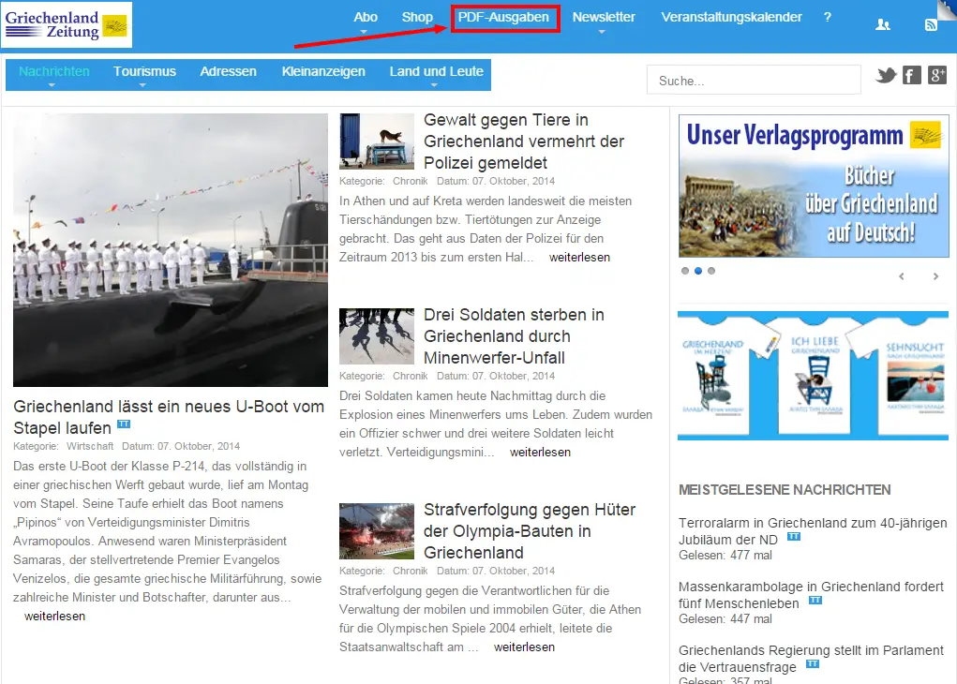Open the submarine photo article image
This screenshot has height=684, width=957.
click(x=171, y=250)
